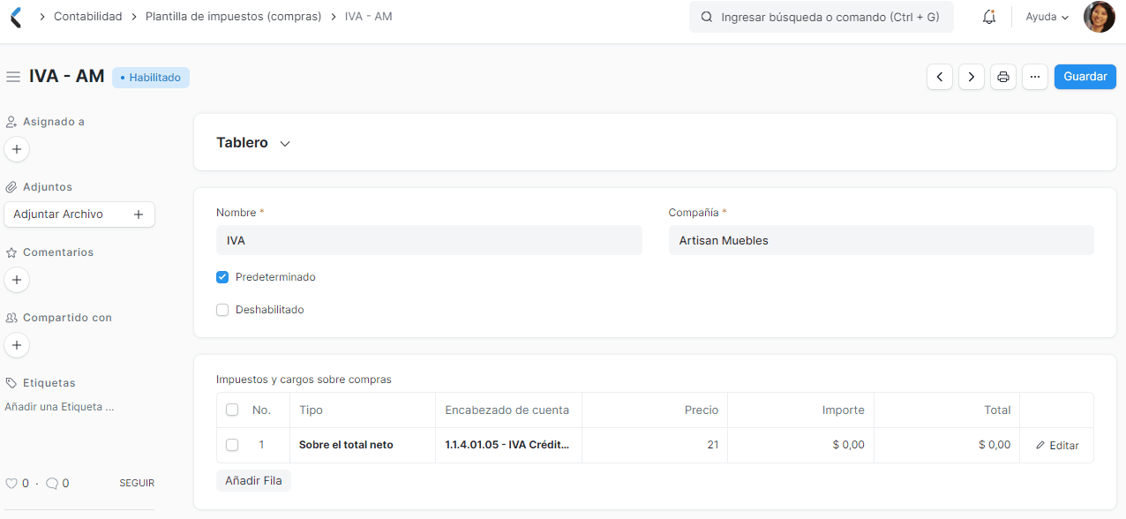Click the pencil Editar icon in row 1

[1040, 445]
